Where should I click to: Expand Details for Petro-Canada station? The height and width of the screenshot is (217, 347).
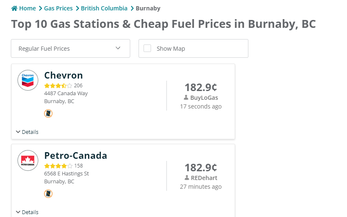(x=27, y=212)
